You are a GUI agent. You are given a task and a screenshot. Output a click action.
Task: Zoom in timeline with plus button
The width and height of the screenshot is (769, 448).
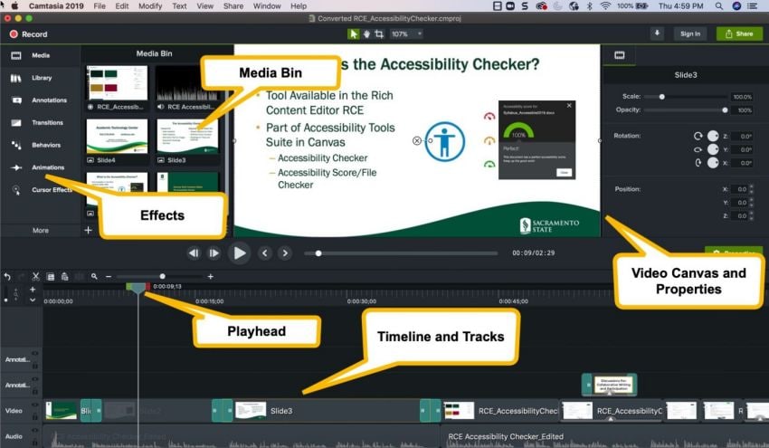tap(210, 277)
